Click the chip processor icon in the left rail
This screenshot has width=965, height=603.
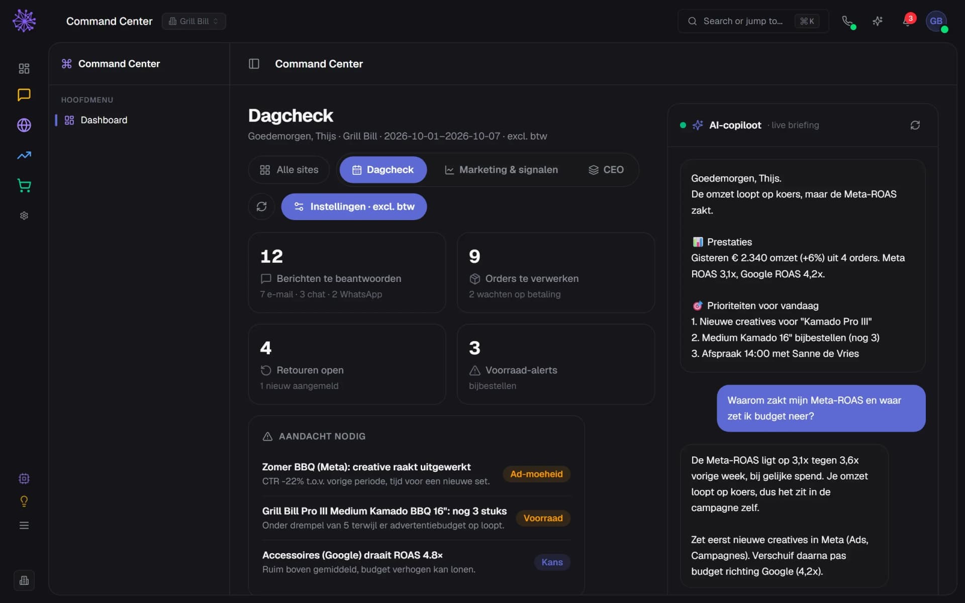click(24, 478)
